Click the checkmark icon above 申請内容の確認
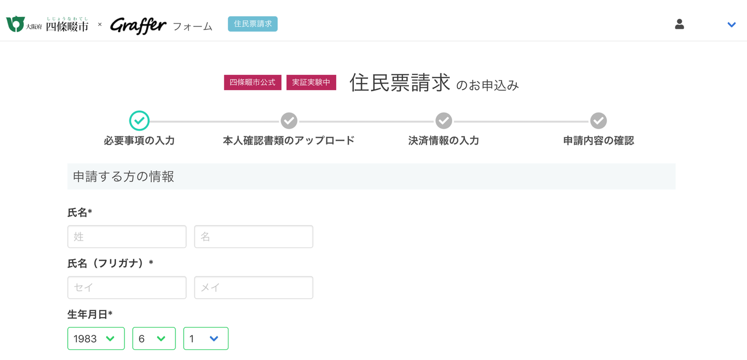Image resolution: width=747 pixels, height=360 pixels. pos(598,121)
